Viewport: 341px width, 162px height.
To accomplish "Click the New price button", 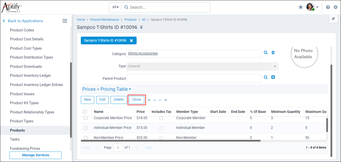I will click(88, 100).
